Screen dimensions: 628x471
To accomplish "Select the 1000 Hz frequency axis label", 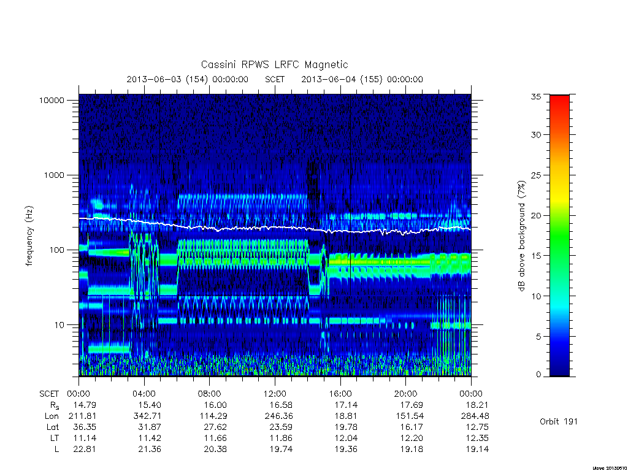I will (x=54, y=175).
